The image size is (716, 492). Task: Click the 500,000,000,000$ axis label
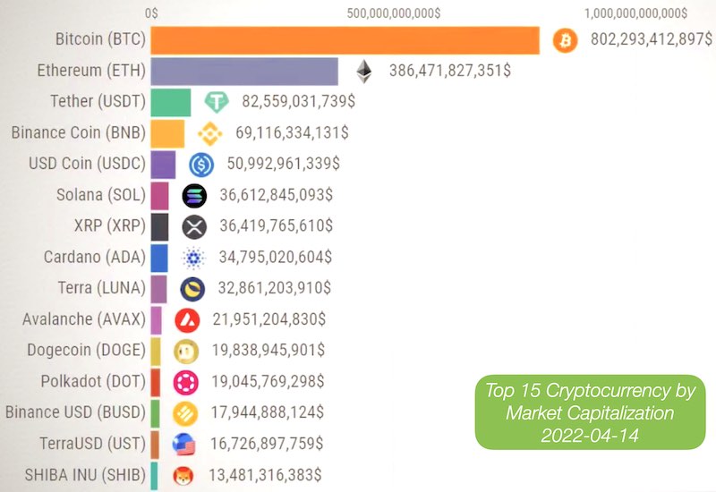point(394,13)
